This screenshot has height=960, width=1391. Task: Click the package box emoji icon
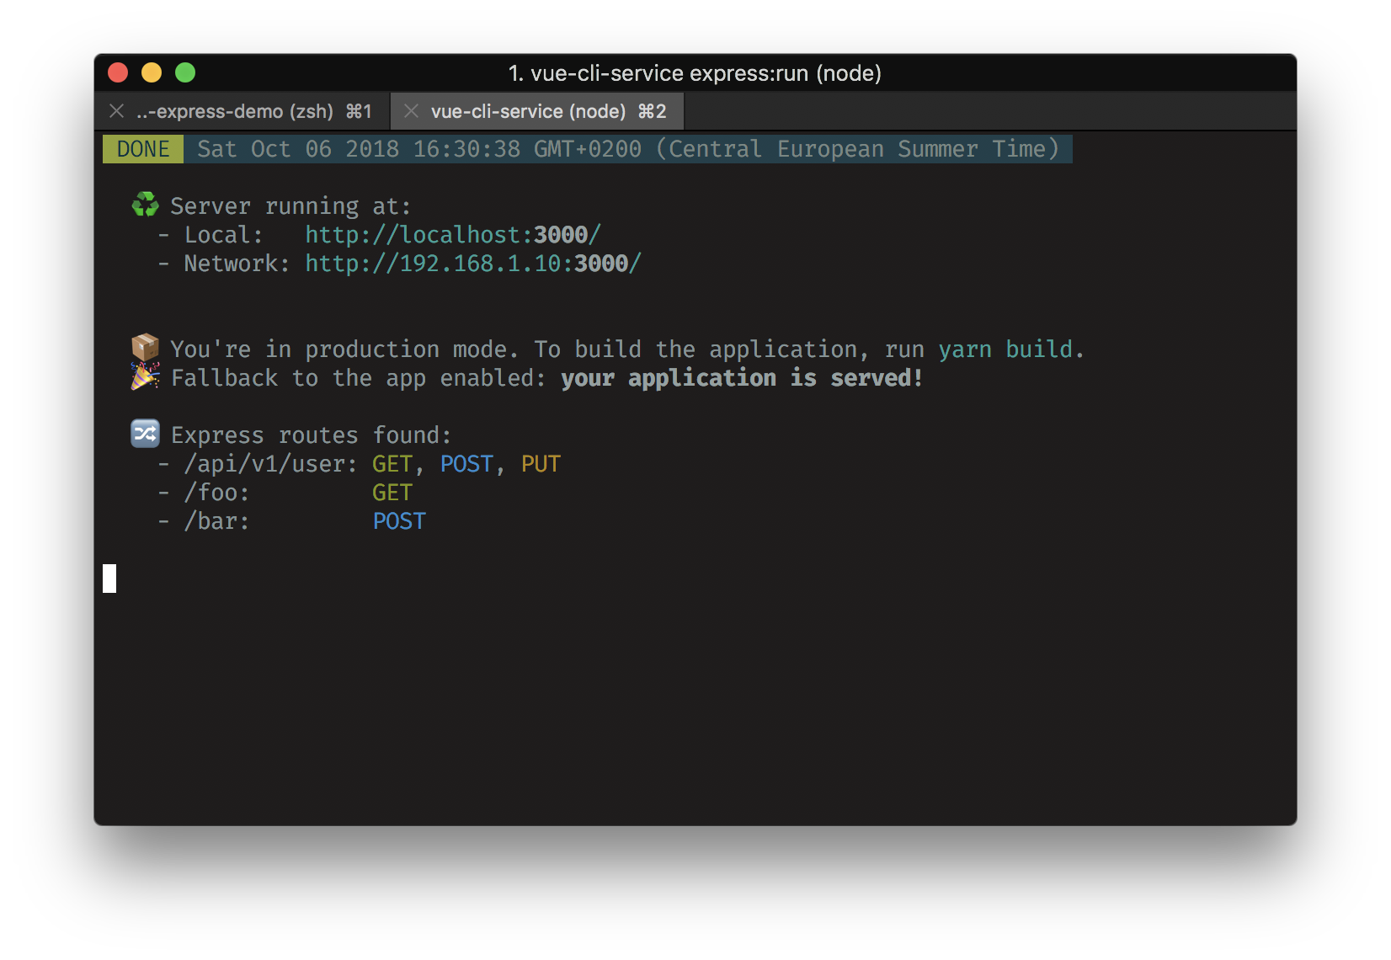[x=145, y=347]
